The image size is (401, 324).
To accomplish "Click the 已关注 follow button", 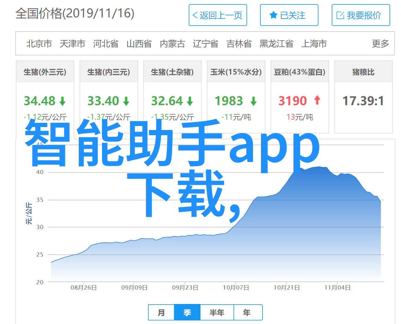I will [x=289, y=15].
